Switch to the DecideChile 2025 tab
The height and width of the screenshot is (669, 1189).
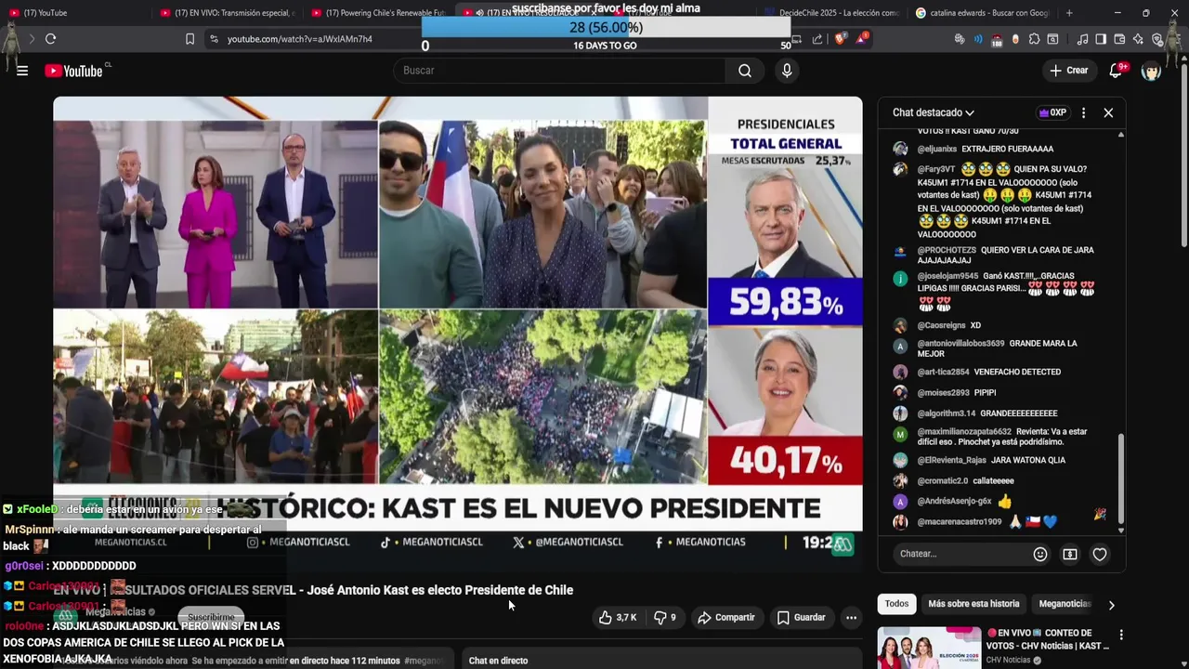[x=831, y=13]
